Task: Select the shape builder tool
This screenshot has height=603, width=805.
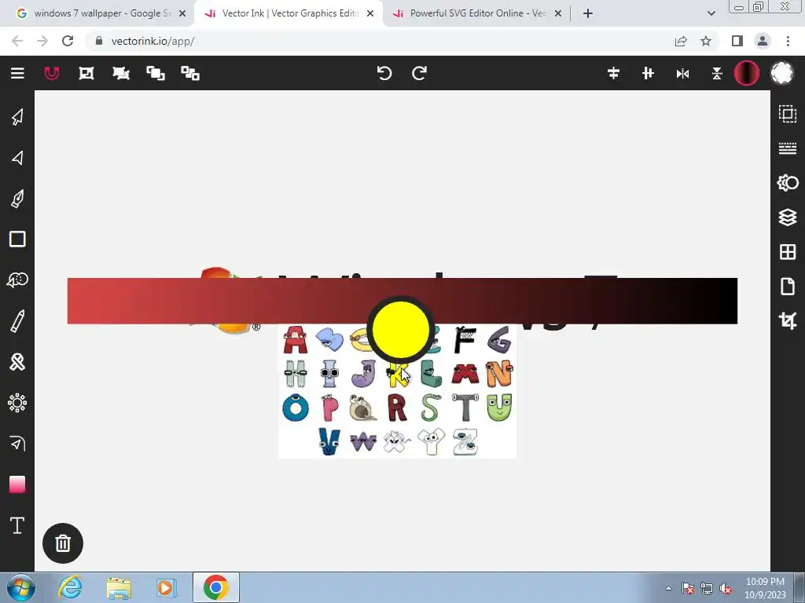Action: (17, 280)
